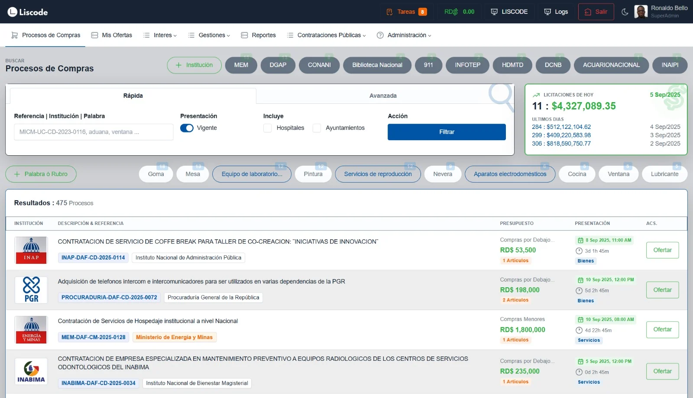The image size is (693, 398).
Task: Click the Administración help-circle icon
Action: [x=380, y=35]
